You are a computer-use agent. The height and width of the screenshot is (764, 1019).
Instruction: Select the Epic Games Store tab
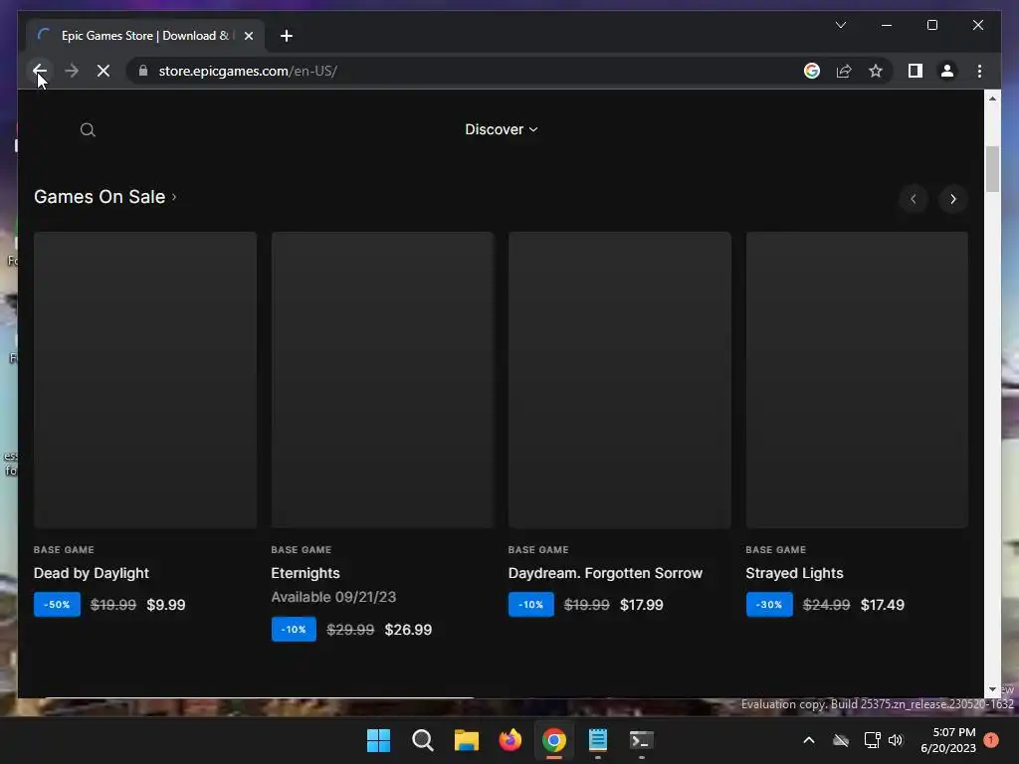click(x=144, y=36)
